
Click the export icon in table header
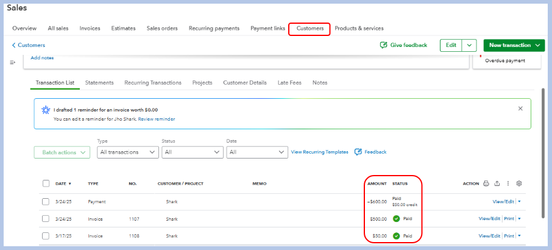pyautogui.click(x=497, y=184)
